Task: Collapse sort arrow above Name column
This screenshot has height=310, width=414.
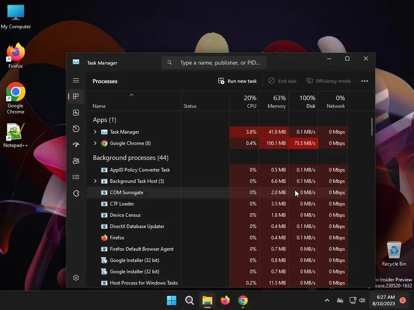Action: 131,95
